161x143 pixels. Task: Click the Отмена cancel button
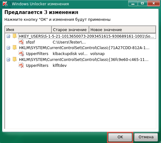point(146,137)
